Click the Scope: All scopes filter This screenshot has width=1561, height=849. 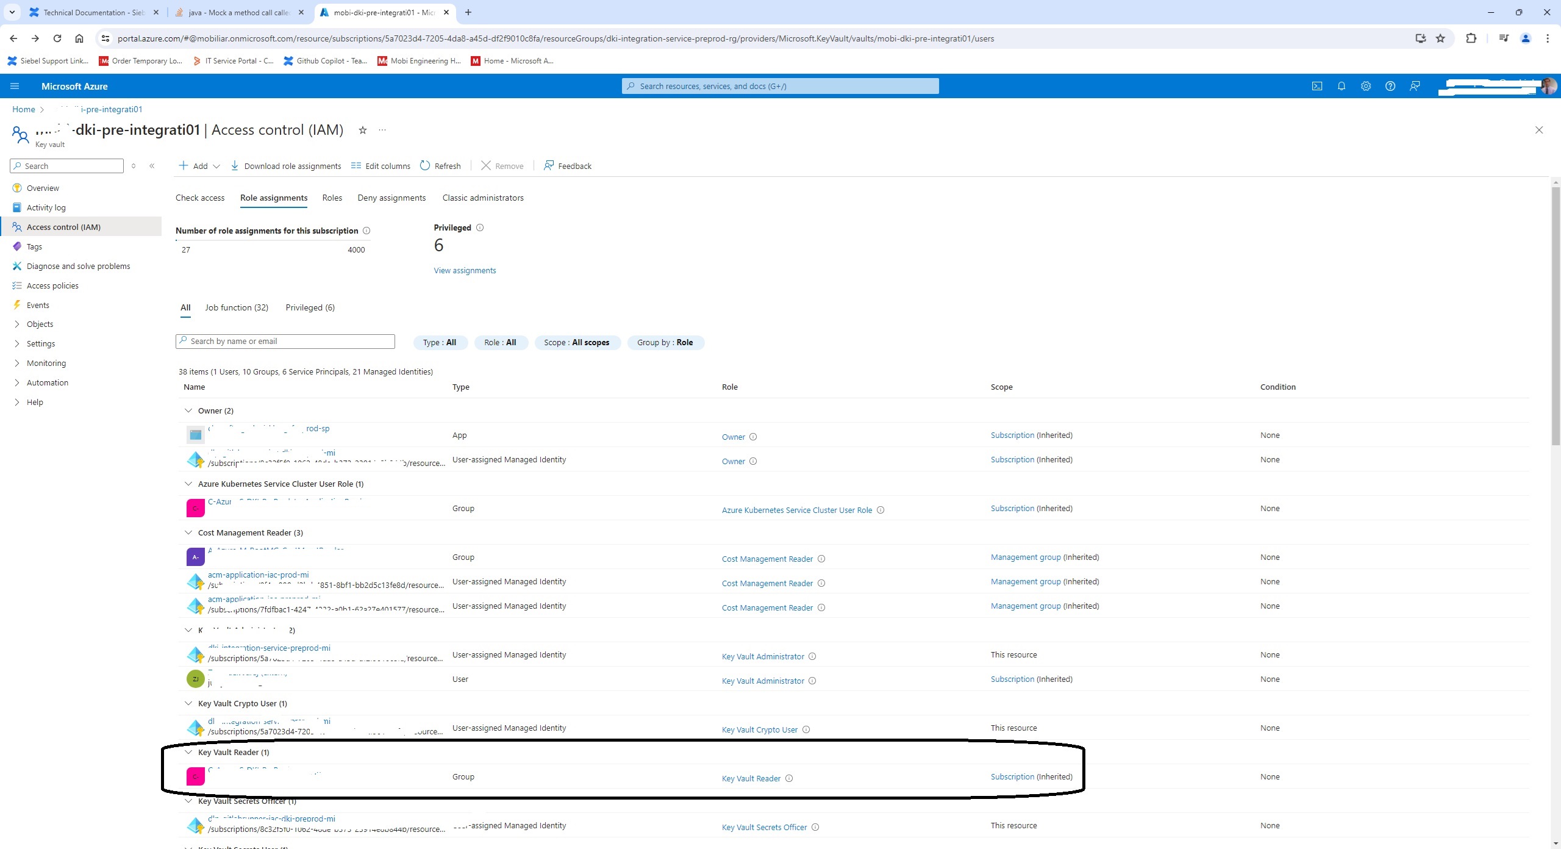(x=578, y=342)
